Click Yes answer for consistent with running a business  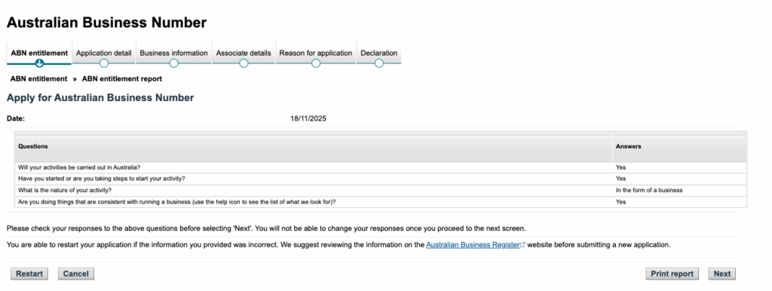click(x=620, y=202)
